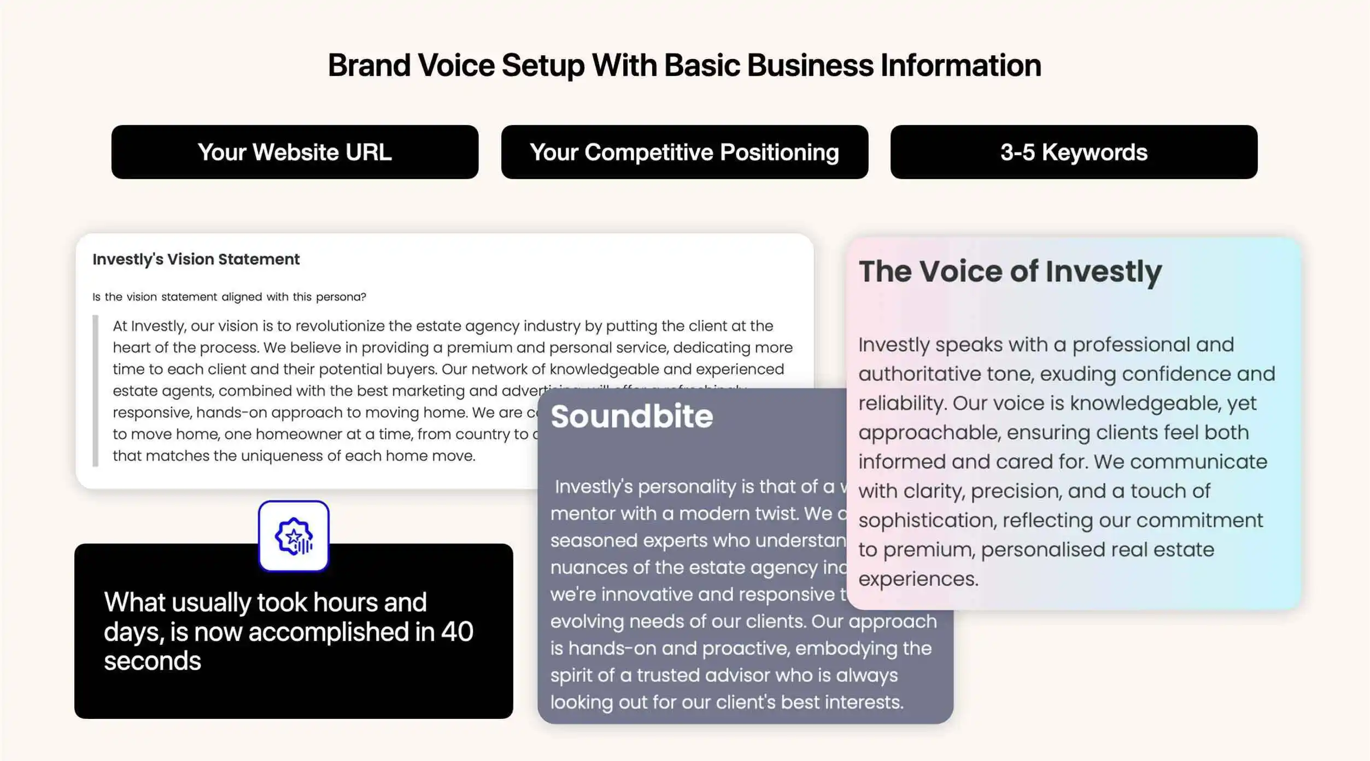Click the Investly Vision Statement card

tap(444, 360)
